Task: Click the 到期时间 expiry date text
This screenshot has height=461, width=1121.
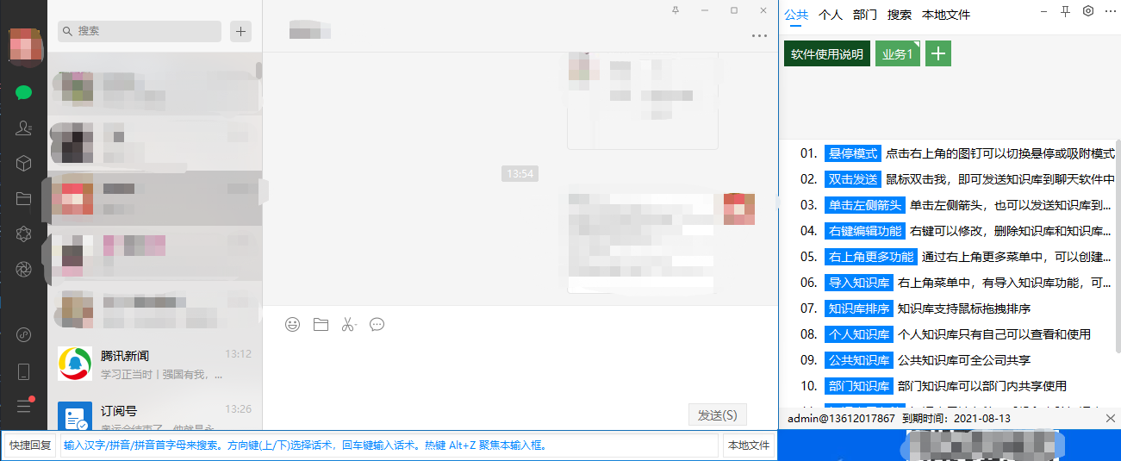Action: pos(956,418)
